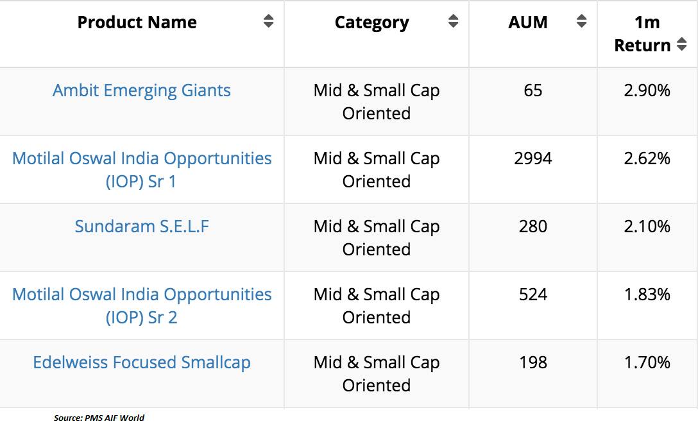Screen dimensions: 698x435
Task: Open Motilal Oswal India Opportunities Sr 2
Action: coord(142,305)
